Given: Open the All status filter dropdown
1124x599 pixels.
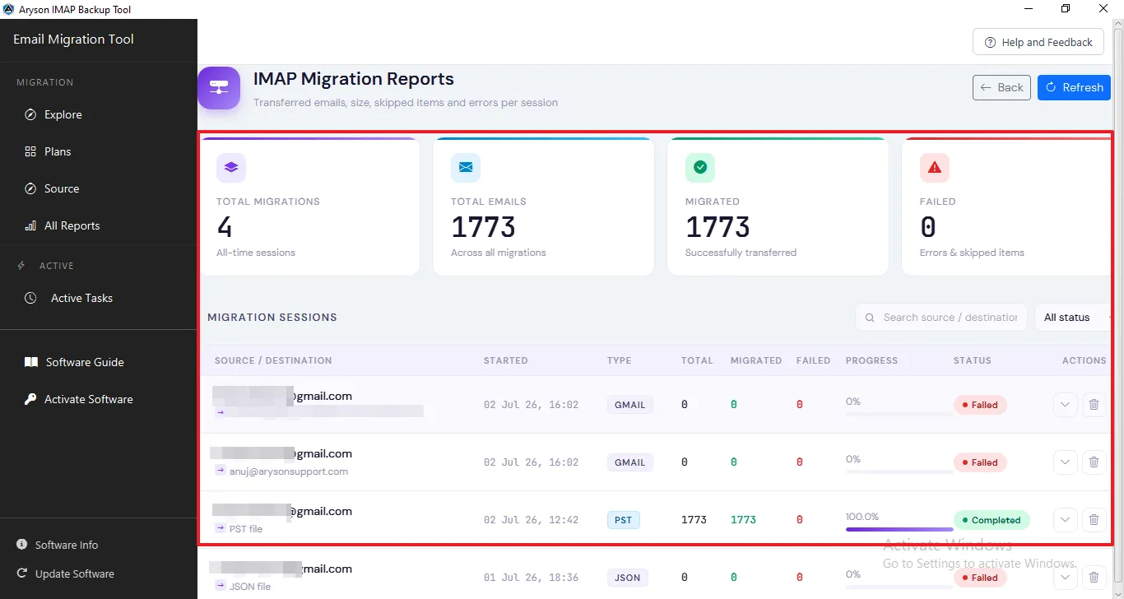Looking at the screenshot, I should coord(1076,318).
